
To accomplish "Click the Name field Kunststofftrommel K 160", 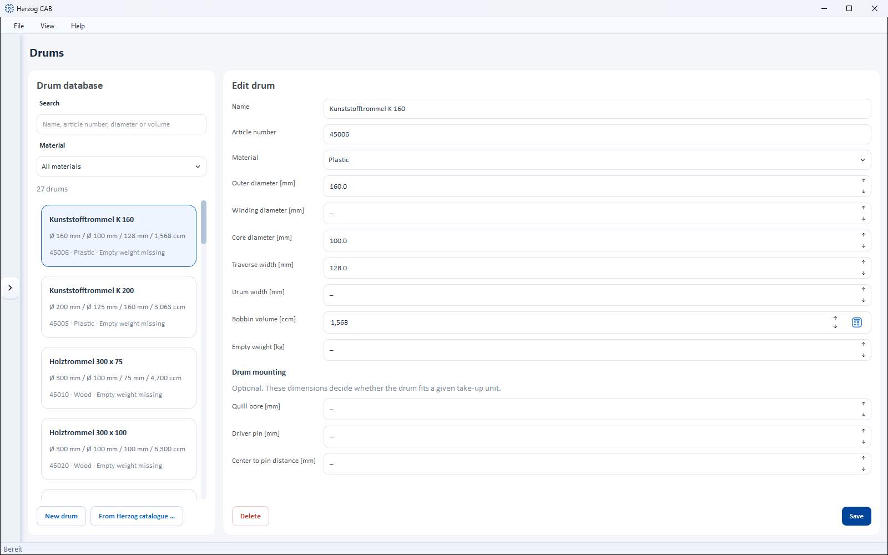I will (597, 109).
